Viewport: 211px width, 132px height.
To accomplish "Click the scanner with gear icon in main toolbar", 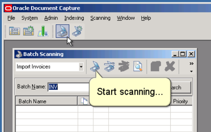I will pyautogui.click(x=77, y=31).
